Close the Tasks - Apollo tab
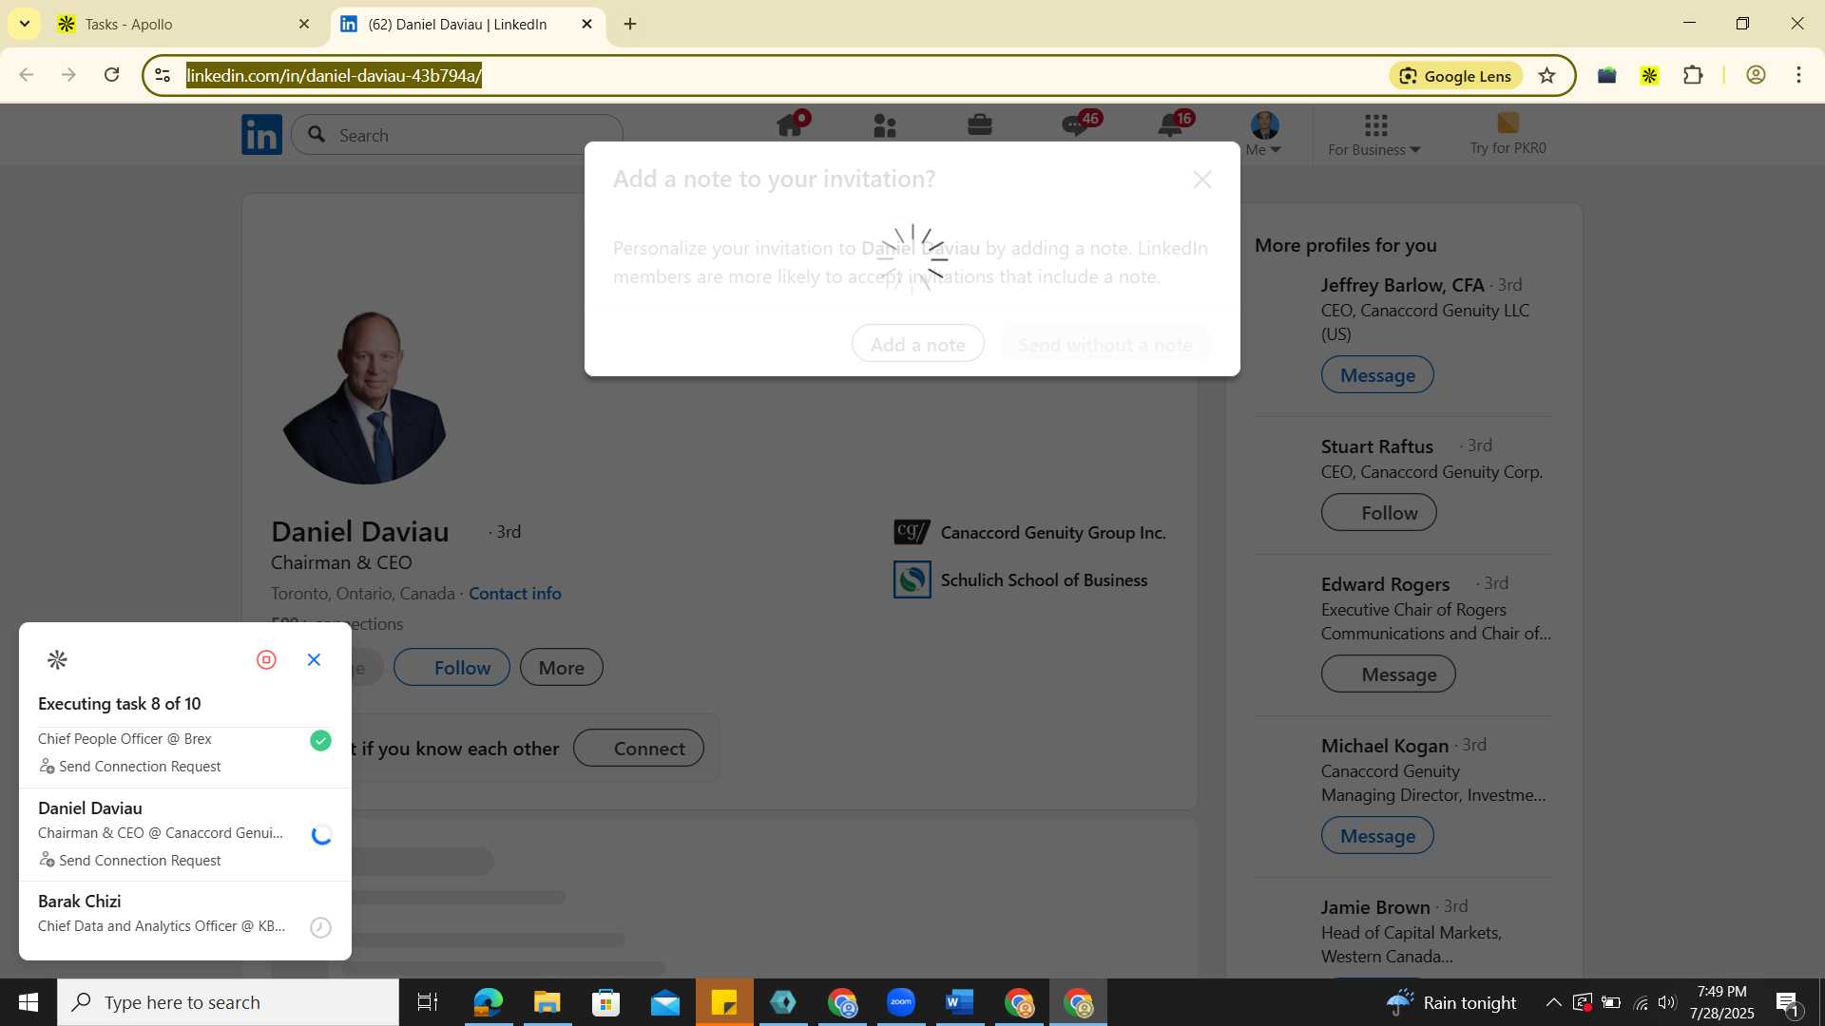The height and width of the screenshot is (1026, 1825). click(304, 24)
